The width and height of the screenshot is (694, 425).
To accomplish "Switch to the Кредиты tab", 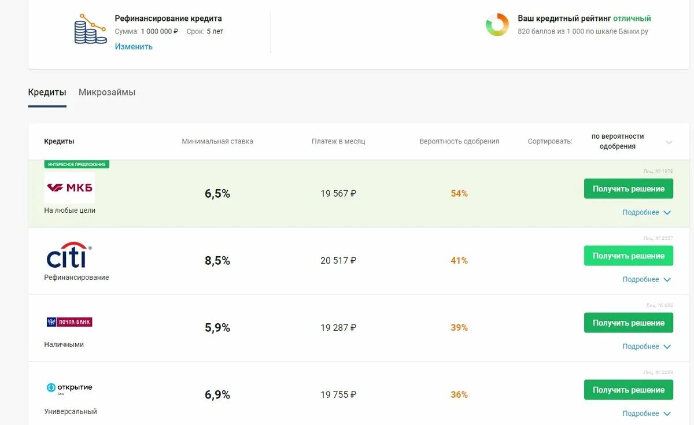I will [47, 93].
